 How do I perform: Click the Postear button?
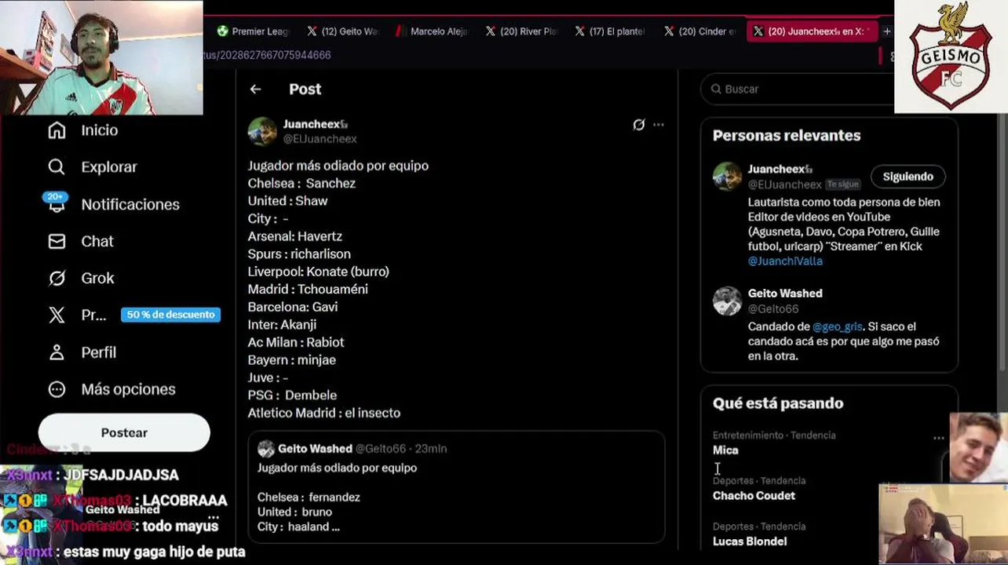(124, 432)
